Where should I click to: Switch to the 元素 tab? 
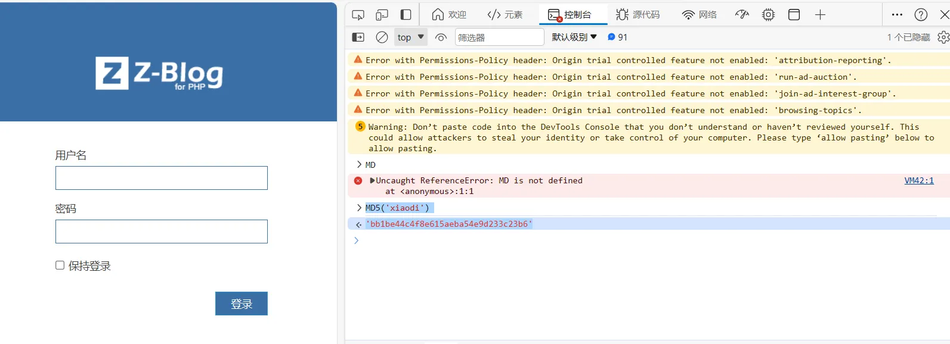pyautogui.click(x=505, y=15)
